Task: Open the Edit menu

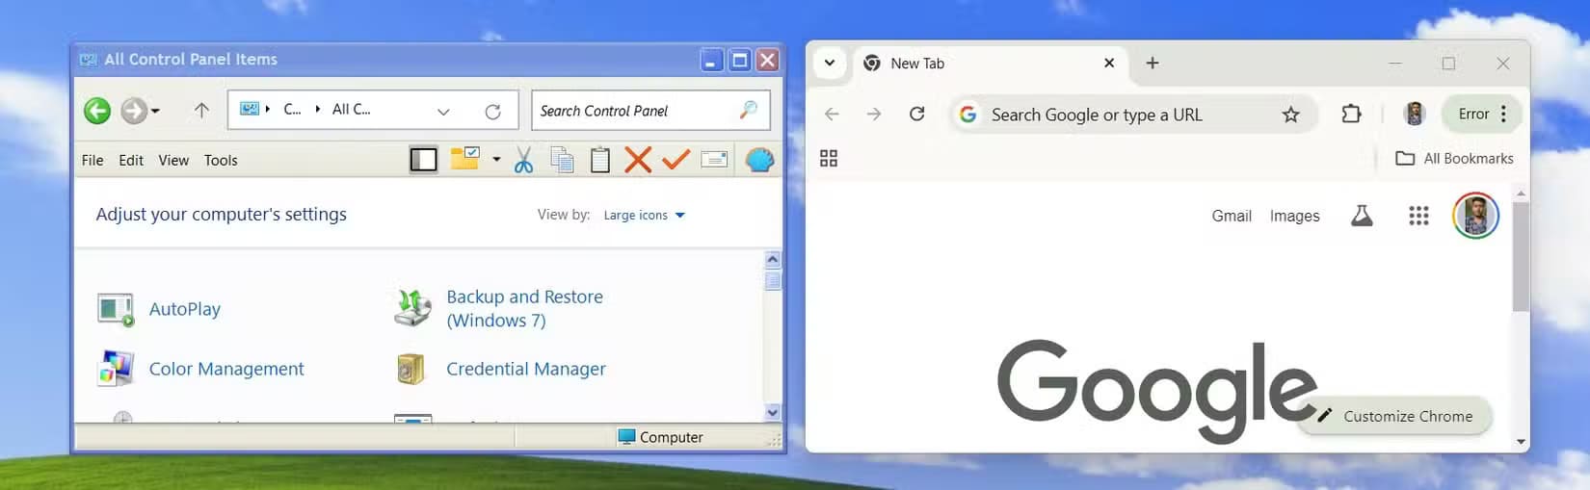Action: point(131,160)
